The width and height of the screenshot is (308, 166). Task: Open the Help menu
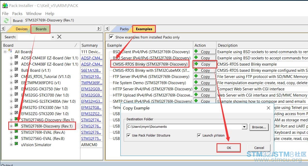[50, 13]
